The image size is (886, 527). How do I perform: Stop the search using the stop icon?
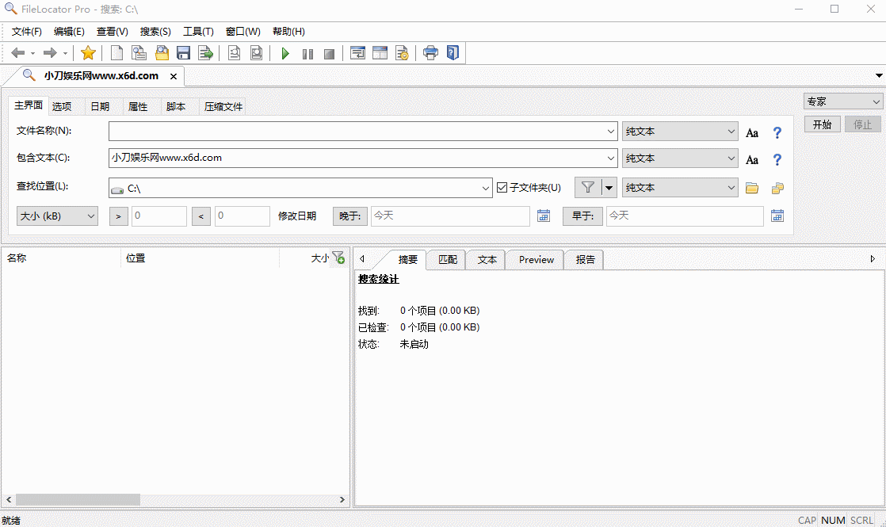(x=329, y=52)
